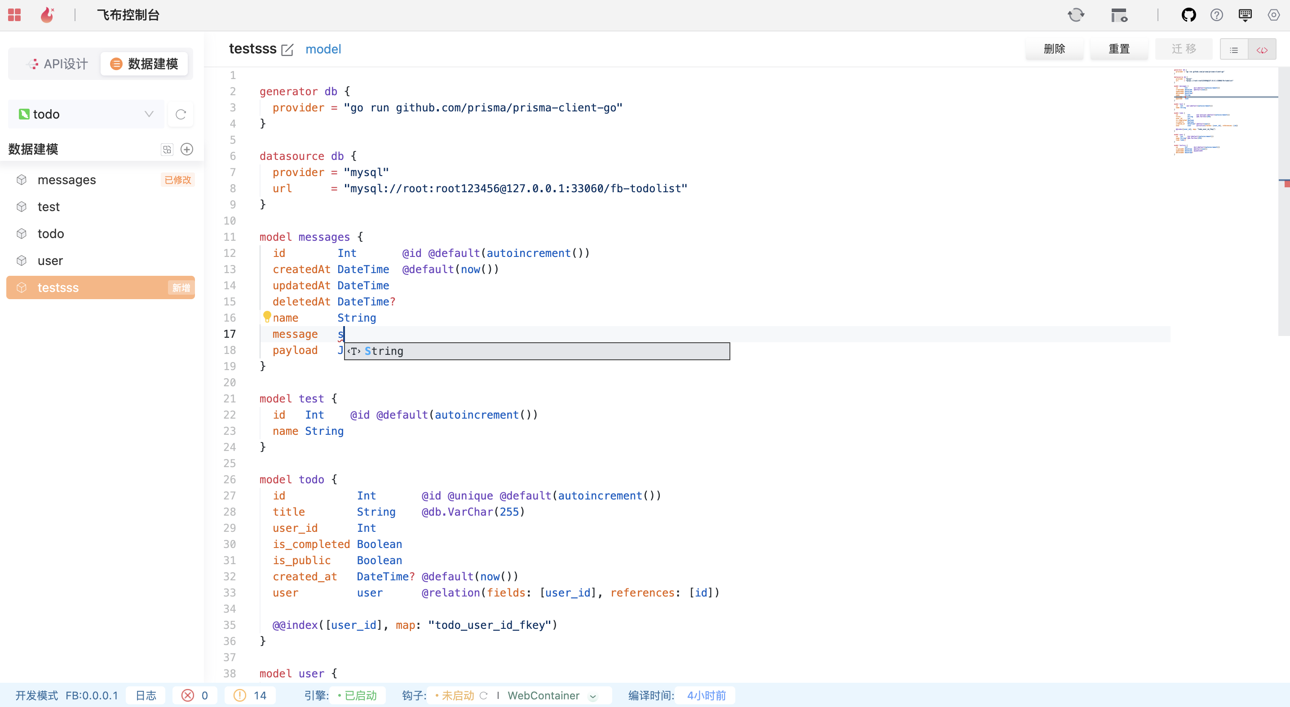Viewport: 1290px width, 707px height.
Task: Switch to API设计 tab
Action: tap(57, 64)
